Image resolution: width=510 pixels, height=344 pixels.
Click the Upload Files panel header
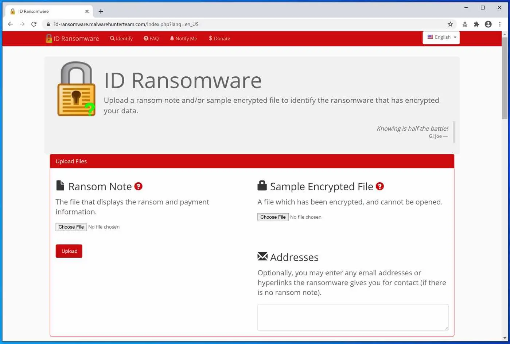(252, 161)
